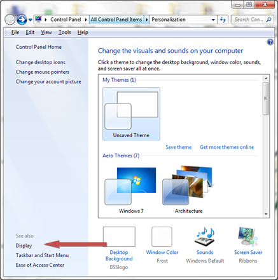Open the recent pages dropdown arrow
Image resolution: width=278 pixels, height=280 pixels.
pyautogui.click(x=31, y=20)
